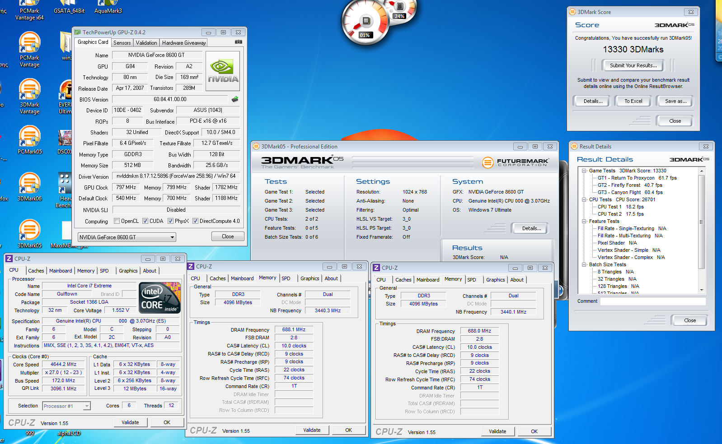Select GT2 - Firefly Forest result row

[x=630, y=185]
